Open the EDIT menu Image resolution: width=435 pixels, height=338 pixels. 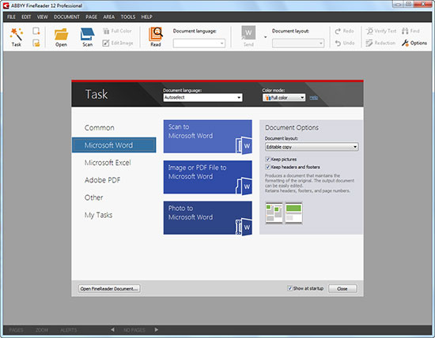click(x=26, y=17)
